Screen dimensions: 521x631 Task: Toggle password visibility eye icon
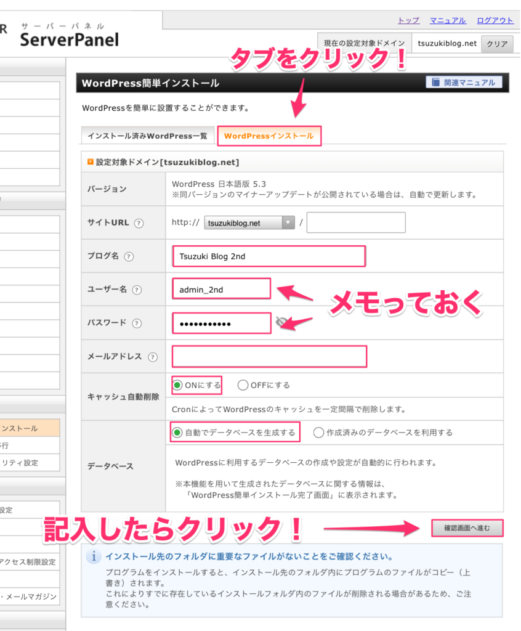click(x=281, y=322)
